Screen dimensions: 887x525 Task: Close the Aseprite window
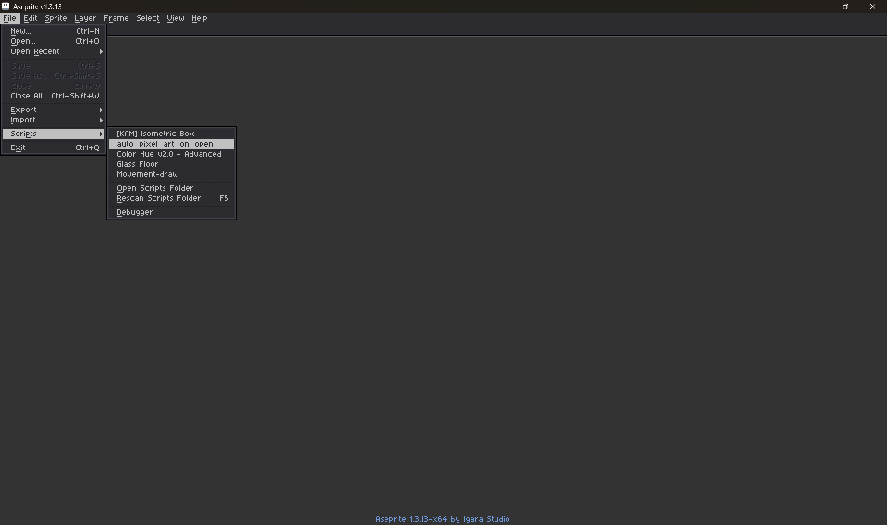pyautogui.click(x=872, y=6)
